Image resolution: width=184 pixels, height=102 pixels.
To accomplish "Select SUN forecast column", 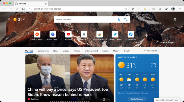I will (153, 81).
